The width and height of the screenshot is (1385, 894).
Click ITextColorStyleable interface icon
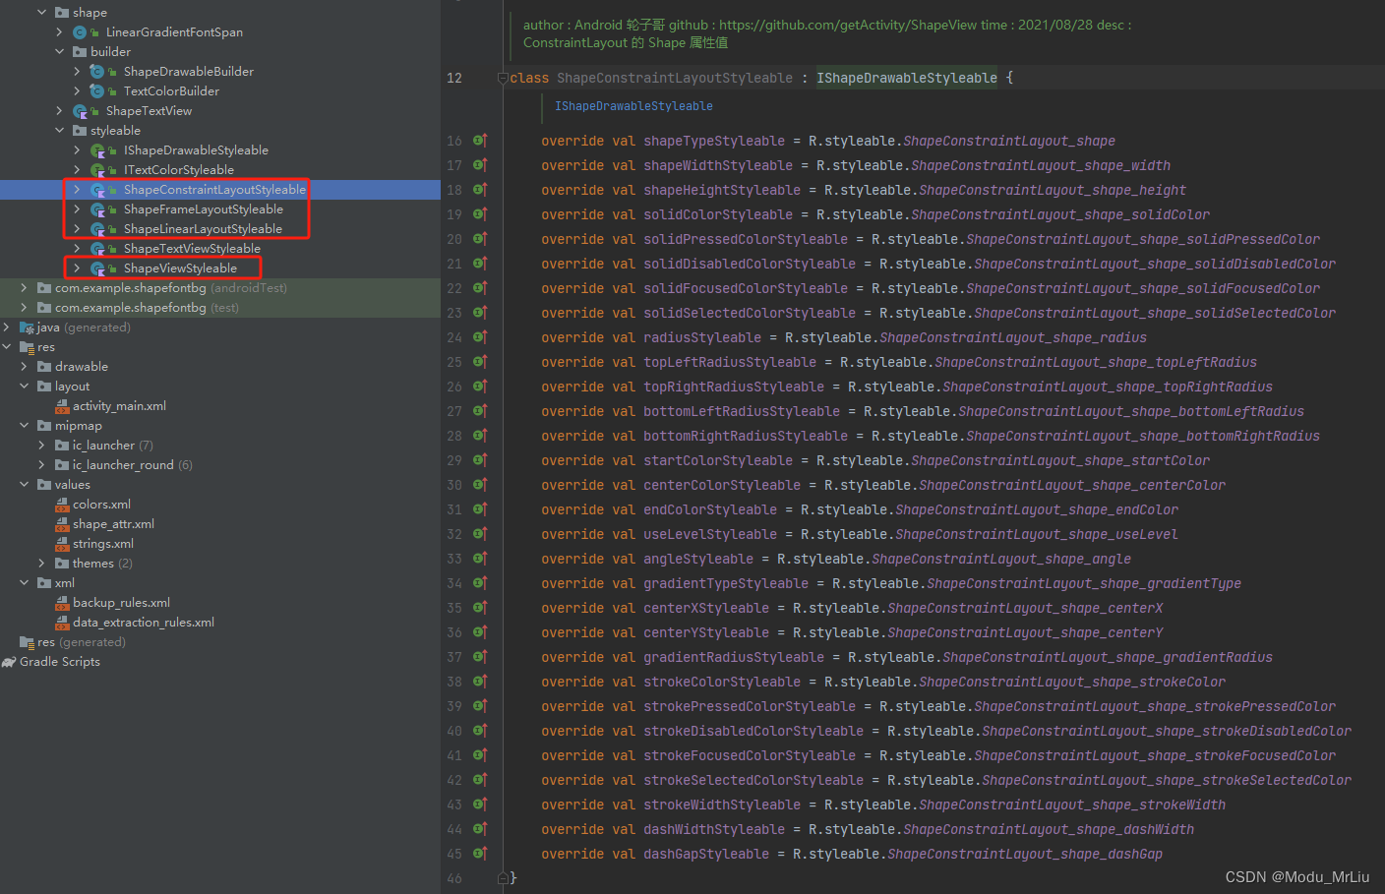[x=97, y=170]
